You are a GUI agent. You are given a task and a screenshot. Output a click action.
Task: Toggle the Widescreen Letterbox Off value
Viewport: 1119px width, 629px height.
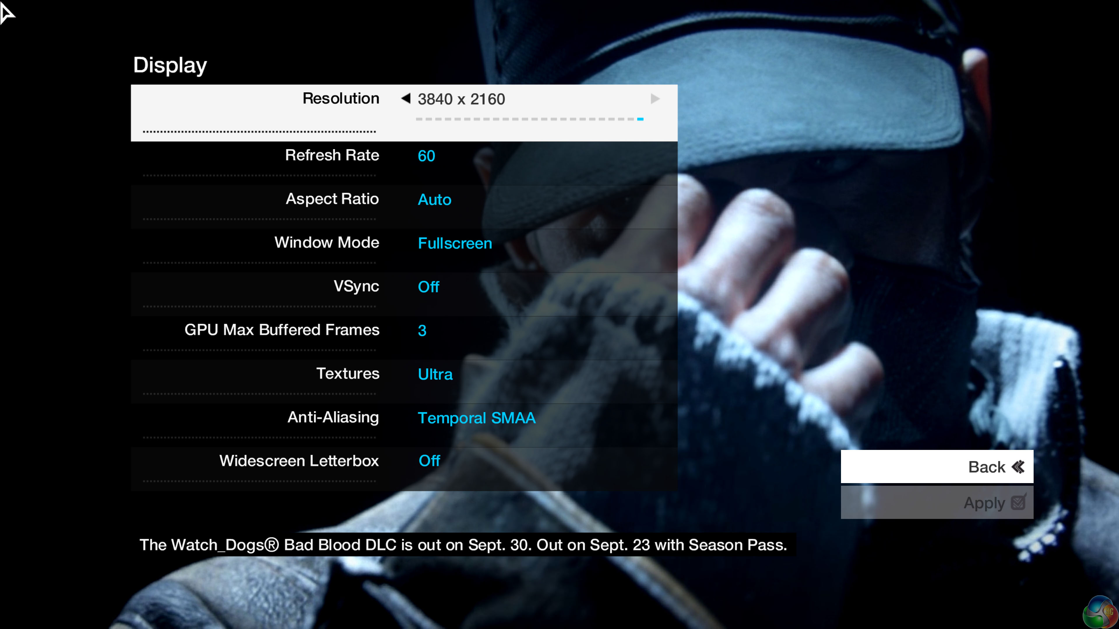pyautogui.click(x=429, y=461)
